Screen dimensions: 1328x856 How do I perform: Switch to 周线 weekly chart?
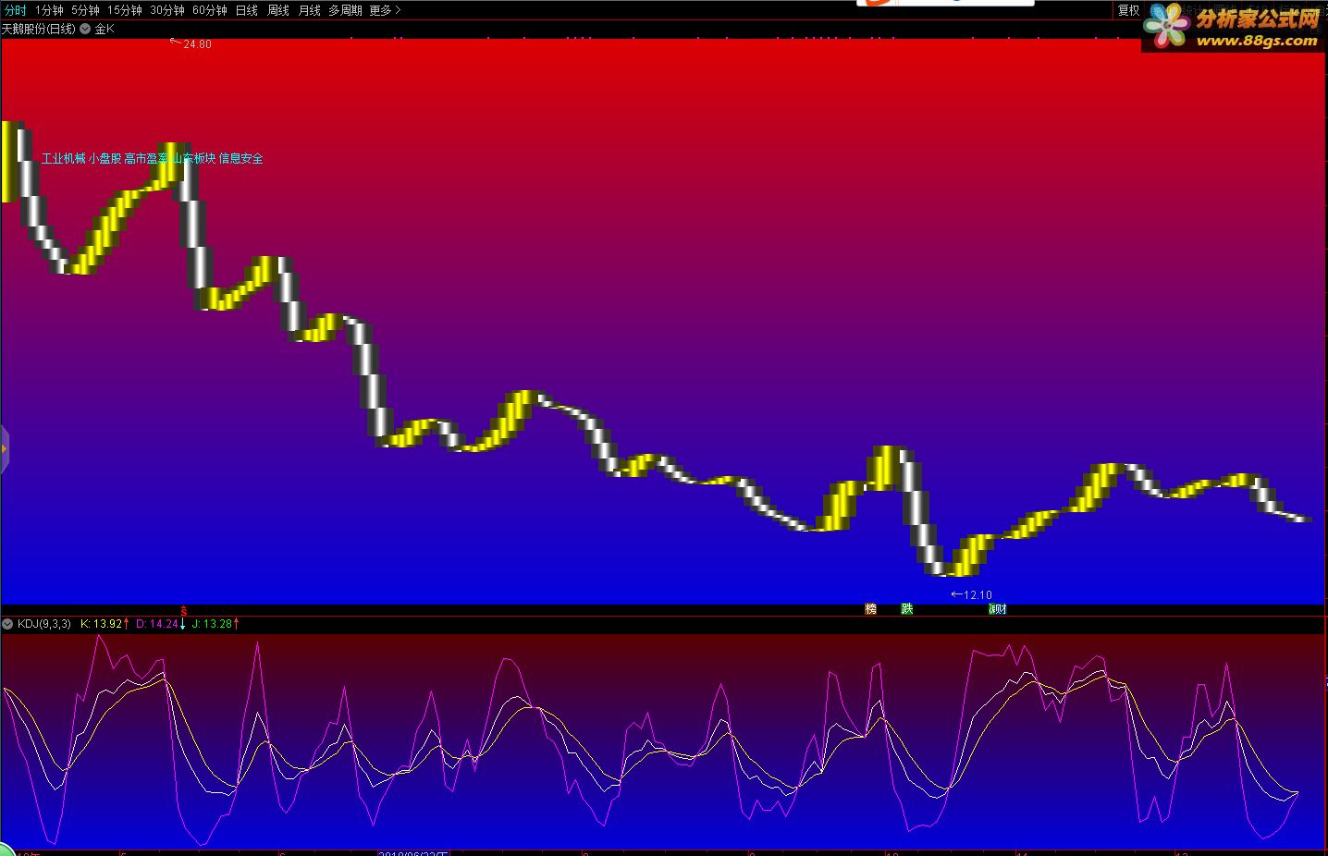pos(278,10)
